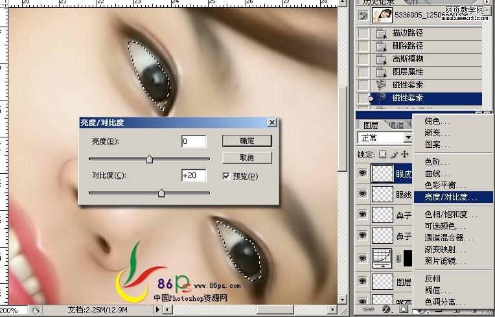Open the 正常 blend mode dropdown

coord(408,137)
